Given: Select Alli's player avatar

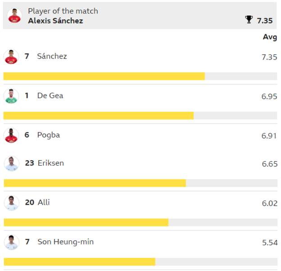Looking at the screenshot, I should click(x=11, y=203).
